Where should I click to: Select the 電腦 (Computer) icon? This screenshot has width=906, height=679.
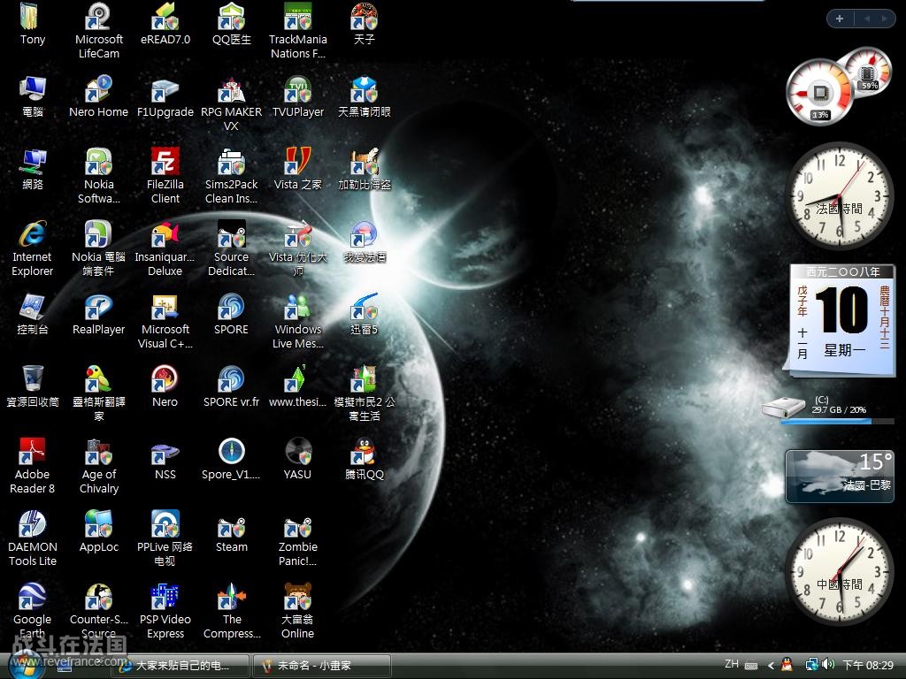coord(33,89)
